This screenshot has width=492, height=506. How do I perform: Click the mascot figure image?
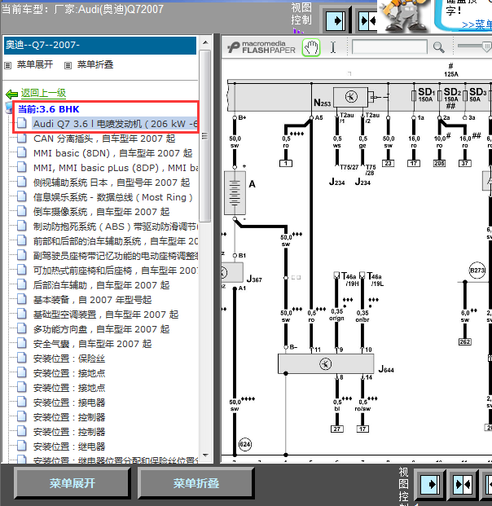click(x=404, y=15)
